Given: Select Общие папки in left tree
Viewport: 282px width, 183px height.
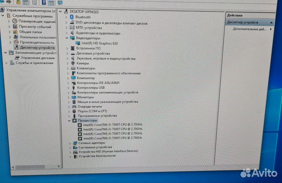Looking at the screenshot, I should point(31,32).
